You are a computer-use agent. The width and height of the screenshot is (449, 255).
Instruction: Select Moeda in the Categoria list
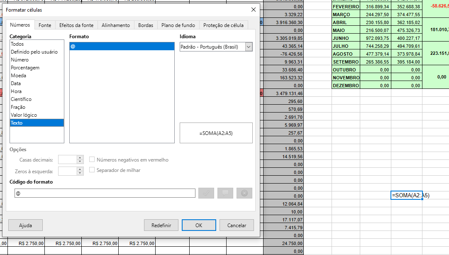click(x=19, y=76)
